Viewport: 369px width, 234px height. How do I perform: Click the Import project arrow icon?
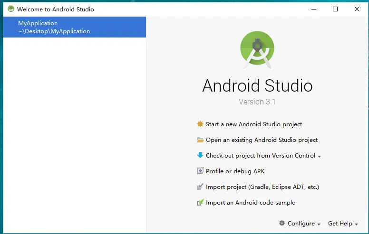pos(200,187)
